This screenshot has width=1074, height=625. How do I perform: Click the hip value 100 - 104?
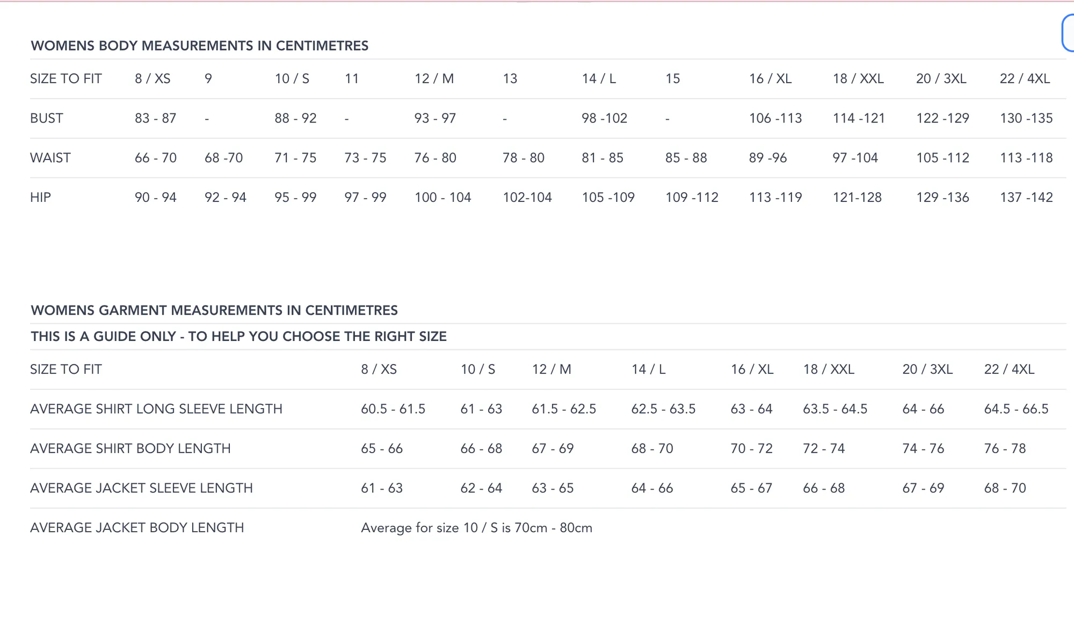(442, 198)
